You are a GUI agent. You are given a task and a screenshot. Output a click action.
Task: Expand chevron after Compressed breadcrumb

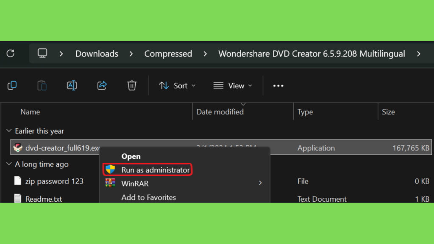(x=205, y=54)
